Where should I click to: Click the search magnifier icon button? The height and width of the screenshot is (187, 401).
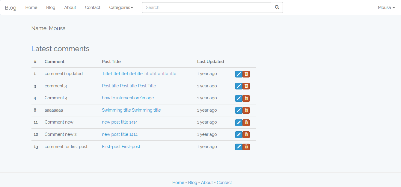click(277, 7)
